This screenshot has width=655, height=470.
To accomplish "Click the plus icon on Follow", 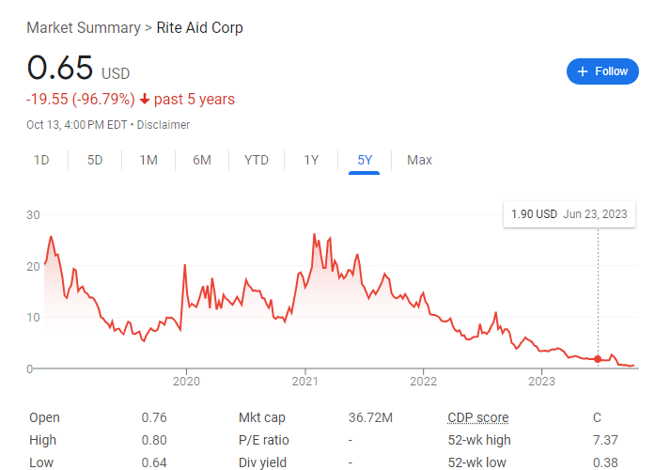I will pos(583,71).
